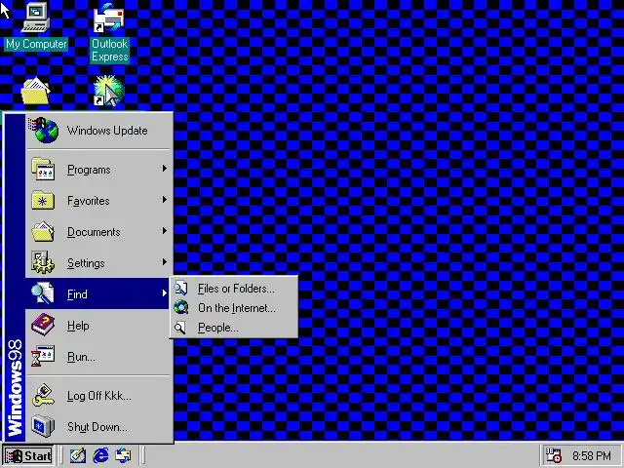624x468 pixels.
Task: Launch Internet Explorer from the quick launch bar
Action: tap(100, 455)
